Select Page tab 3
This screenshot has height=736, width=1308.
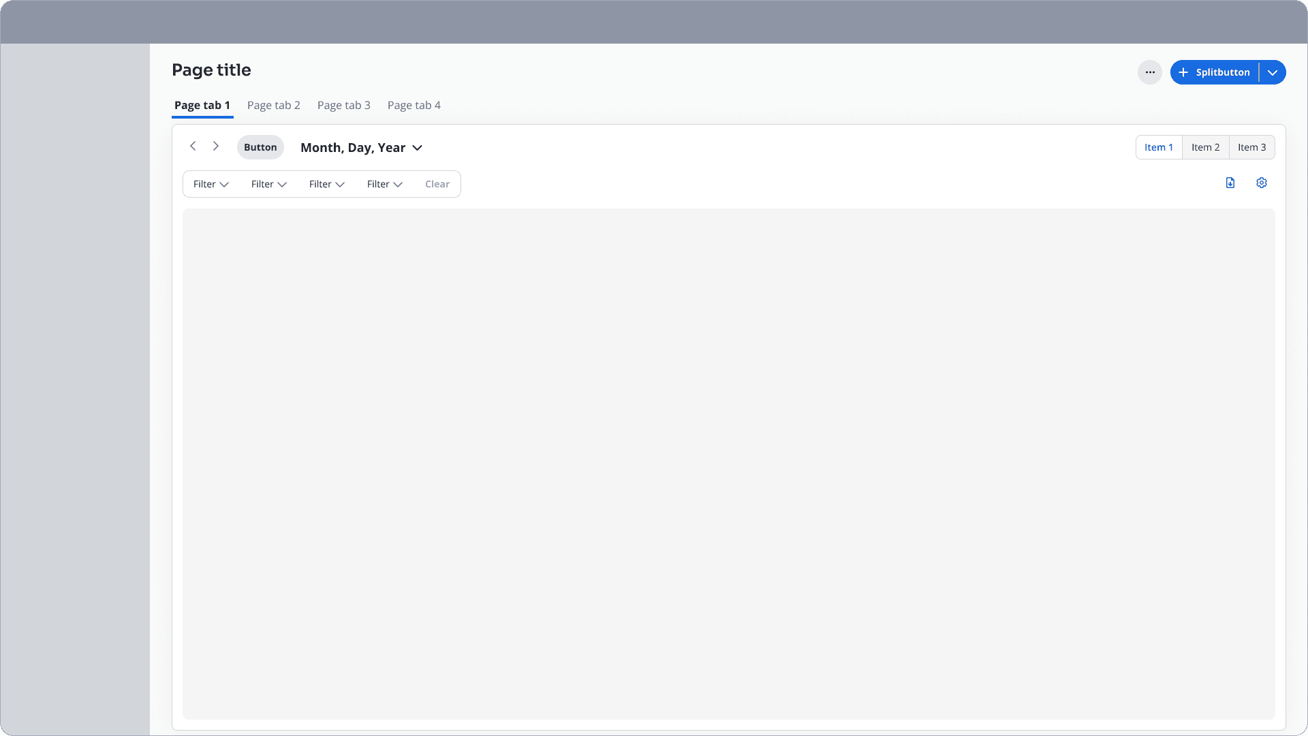[343, 105]
